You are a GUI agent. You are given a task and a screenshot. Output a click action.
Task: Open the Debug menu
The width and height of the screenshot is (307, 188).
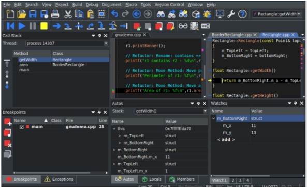pyautogui.click(x=92, y=5)
